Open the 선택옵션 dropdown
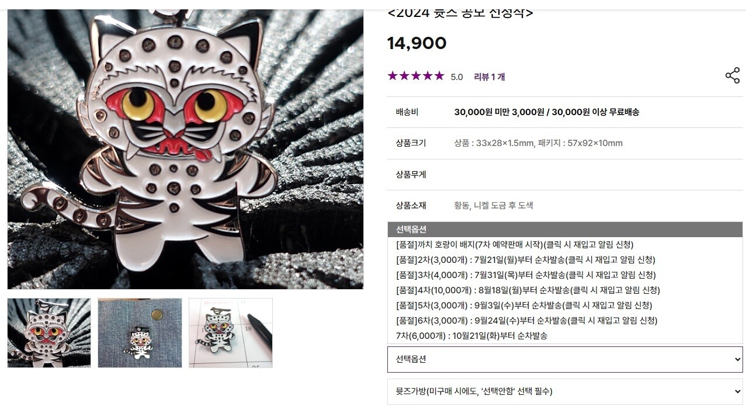The width and height of the screenshot is (746, 420). tap(565, 359)
